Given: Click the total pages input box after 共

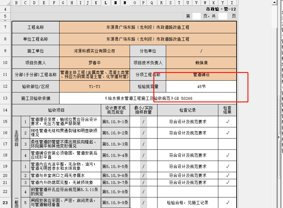Looking at the screenshot, I should [223, 16].
